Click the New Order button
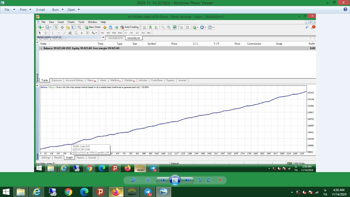The height and width of the screenshot is (197, 350). (93, 27)
